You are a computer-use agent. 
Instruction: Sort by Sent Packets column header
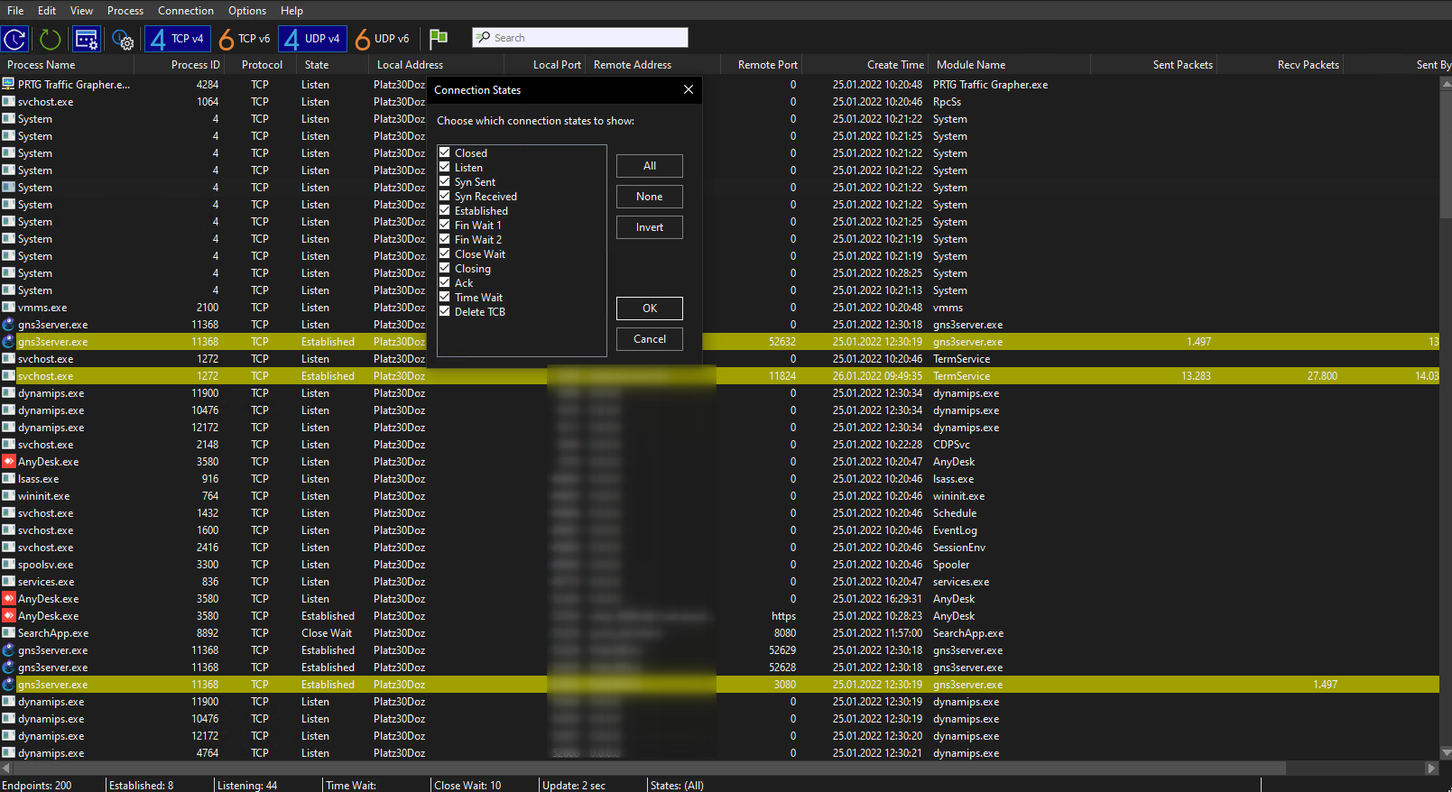tap(1154, 65)
